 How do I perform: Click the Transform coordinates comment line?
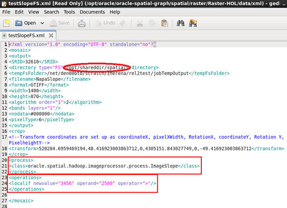tap(146, 140)
